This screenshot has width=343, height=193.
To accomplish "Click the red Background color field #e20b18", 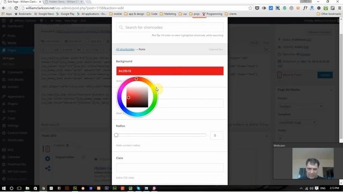I will coord(170,71).
